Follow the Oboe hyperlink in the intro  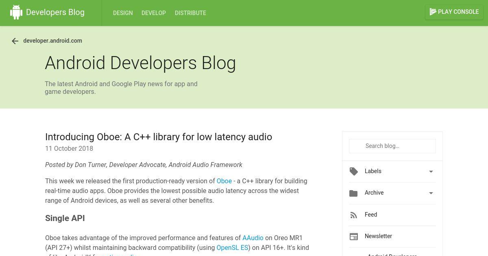click(x=224, y=181)
